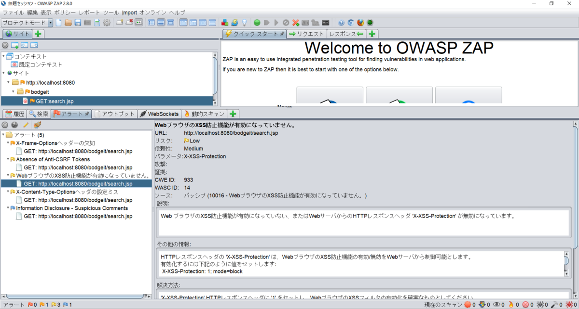Collapse the アラート (5) root node
Image resolution: width=579 pixels, height=309 pixels.
point(3,134)
